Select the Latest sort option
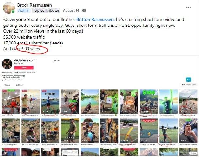199x159 pixels. pyautogui.click(x=183, y=85)
